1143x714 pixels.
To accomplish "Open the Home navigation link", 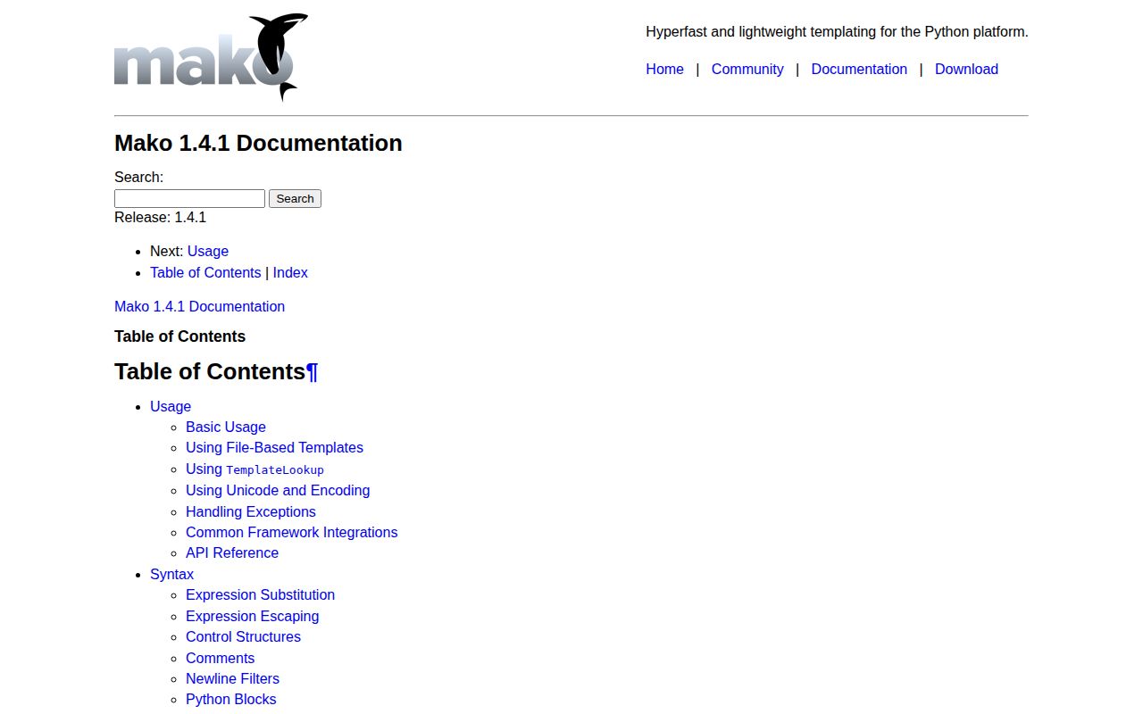I will tap(664, 69).
